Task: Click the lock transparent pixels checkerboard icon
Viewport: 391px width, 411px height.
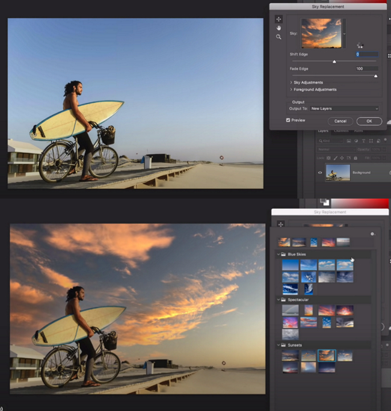Action: (x=328, y=158)
